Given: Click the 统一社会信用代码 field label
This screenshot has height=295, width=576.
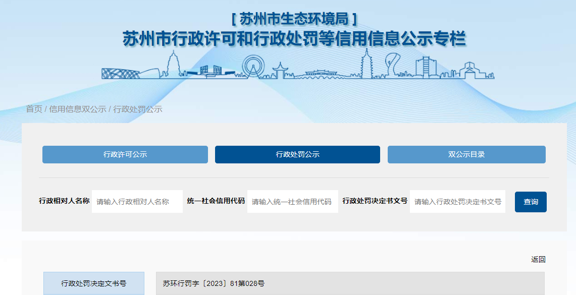Looking at the screenshot, I should pos(216,201).
